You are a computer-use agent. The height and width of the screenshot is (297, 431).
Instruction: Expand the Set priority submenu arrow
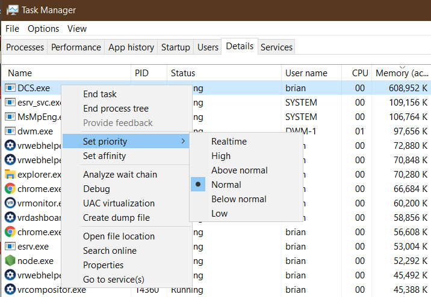point(183,141)
